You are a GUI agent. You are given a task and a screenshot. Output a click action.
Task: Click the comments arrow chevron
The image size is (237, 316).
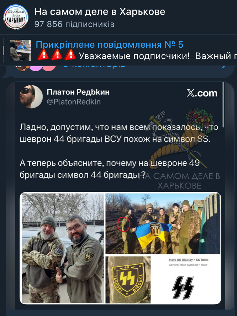[x=223, y=66]
